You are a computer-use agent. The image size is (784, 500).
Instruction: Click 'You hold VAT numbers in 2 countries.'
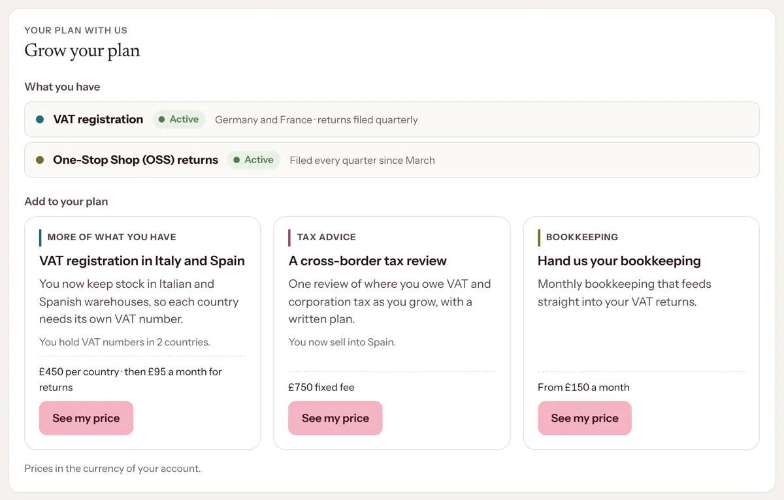[125, 342]
